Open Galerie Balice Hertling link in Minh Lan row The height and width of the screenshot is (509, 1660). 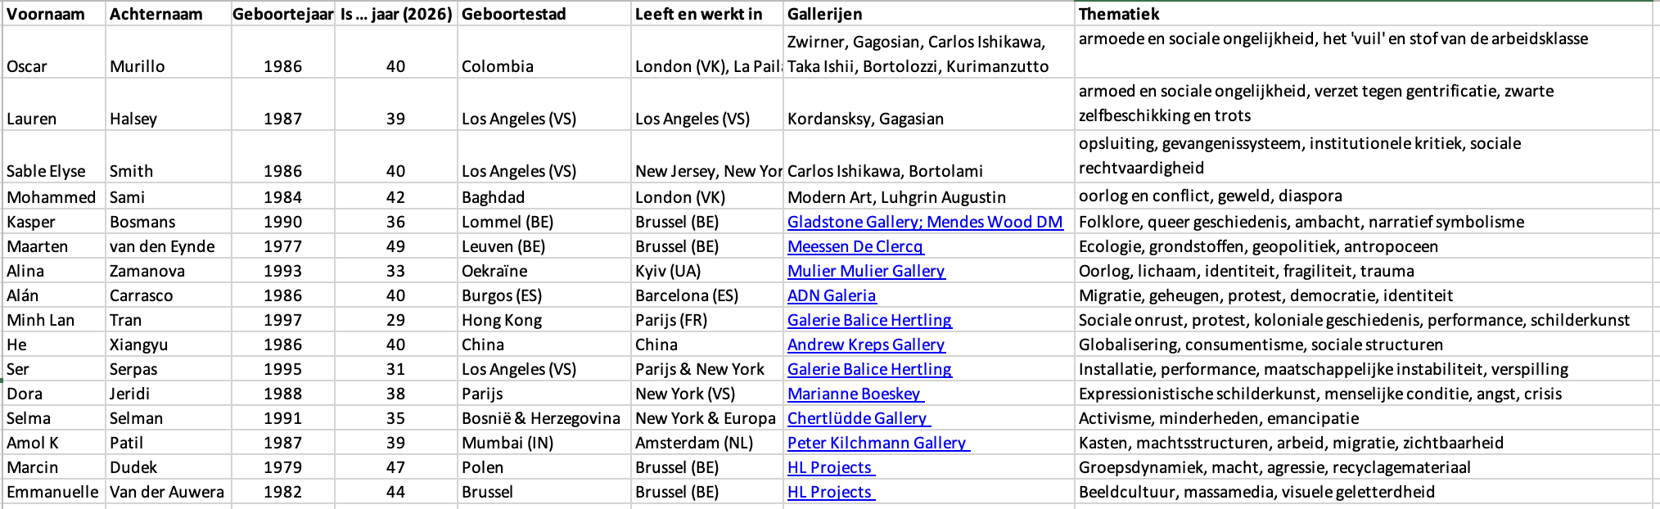click(869, 320)
